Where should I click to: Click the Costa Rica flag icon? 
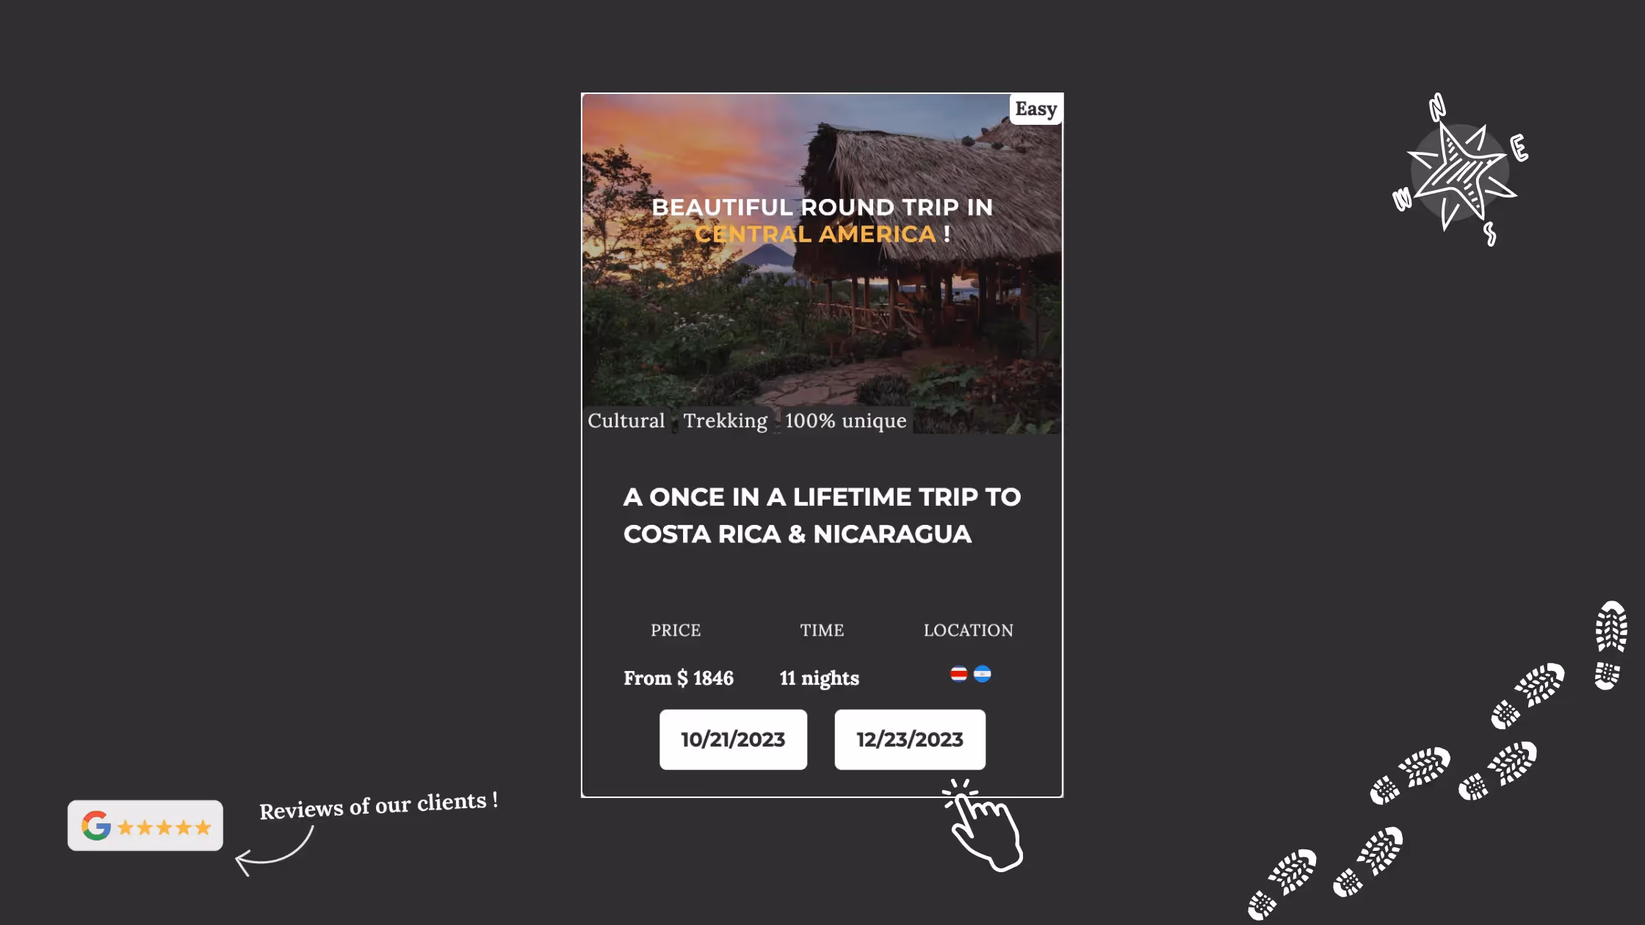pyautogui.click(x=958, y=674)
